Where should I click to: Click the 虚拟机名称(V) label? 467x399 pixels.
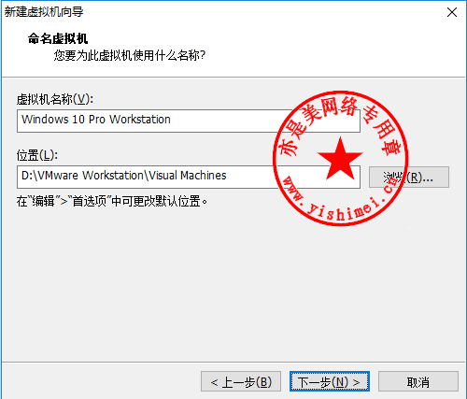point(55,99)
